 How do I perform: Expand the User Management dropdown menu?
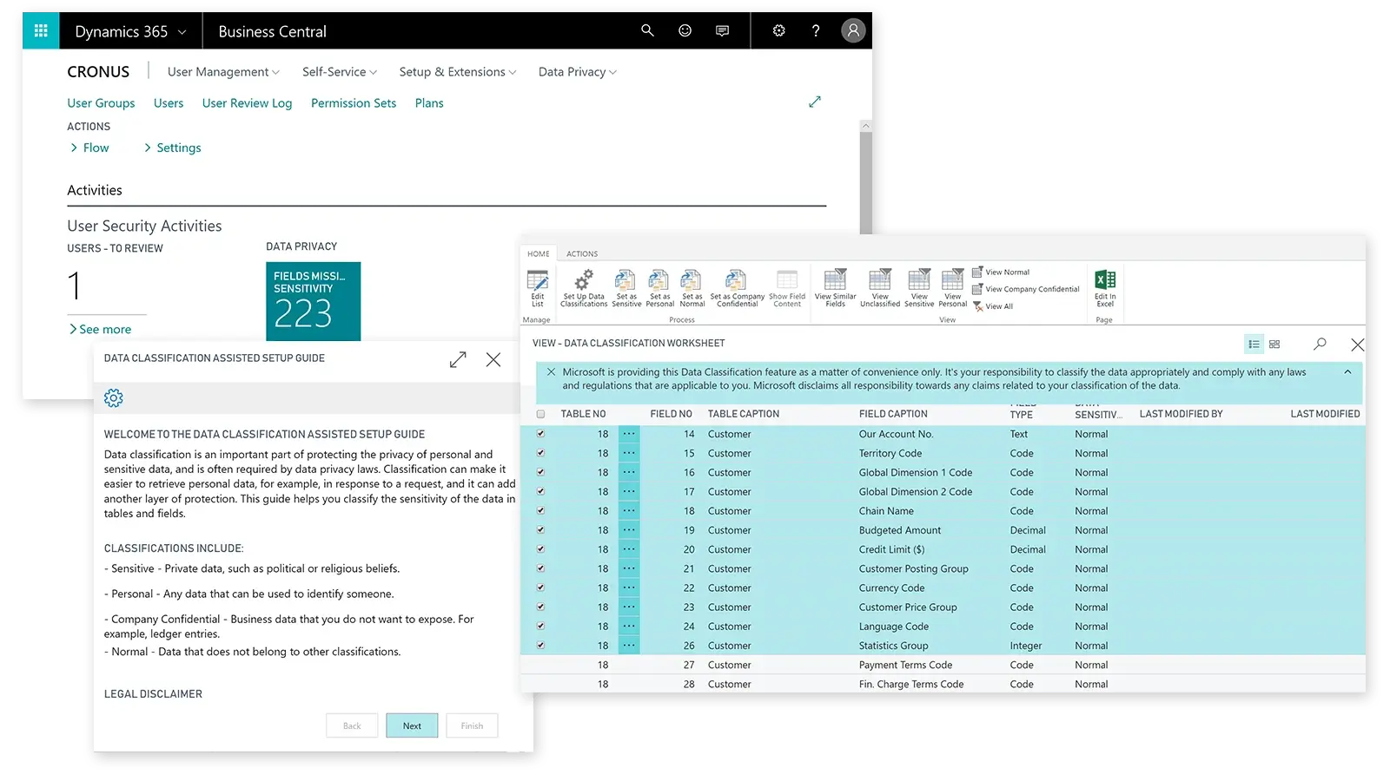(223, 72)
